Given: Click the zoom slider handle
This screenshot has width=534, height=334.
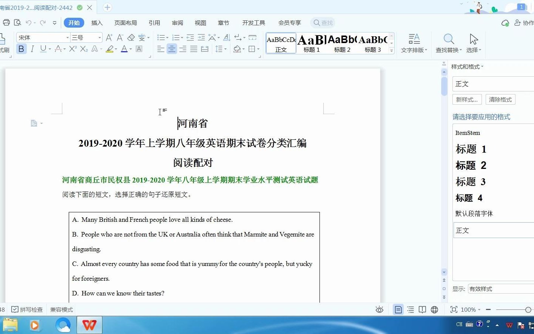Looking at the screenshot, I should click(528, 309).
